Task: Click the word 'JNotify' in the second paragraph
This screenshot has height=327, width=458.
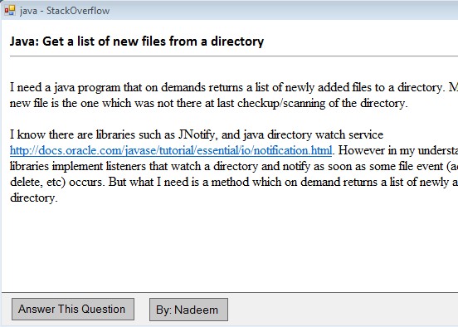Action: tap(197, 134)
